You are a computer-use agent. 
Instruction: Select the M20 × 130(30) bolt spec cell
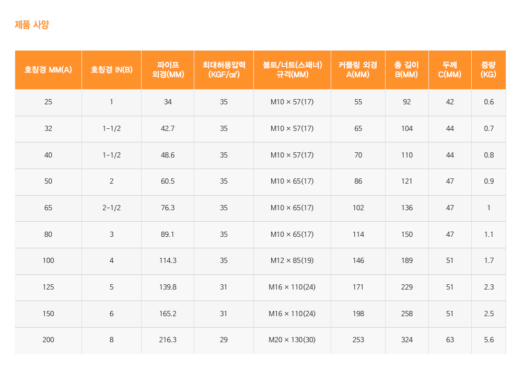[292, 340]
